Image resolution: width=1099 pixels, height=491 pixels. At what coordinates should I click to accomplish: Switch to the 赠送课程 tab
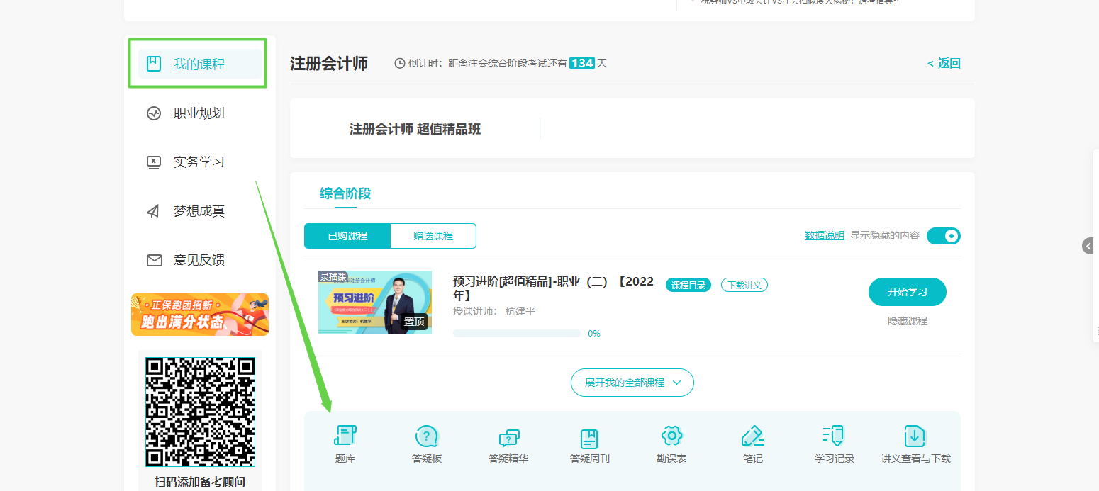(x=433, y=236)
